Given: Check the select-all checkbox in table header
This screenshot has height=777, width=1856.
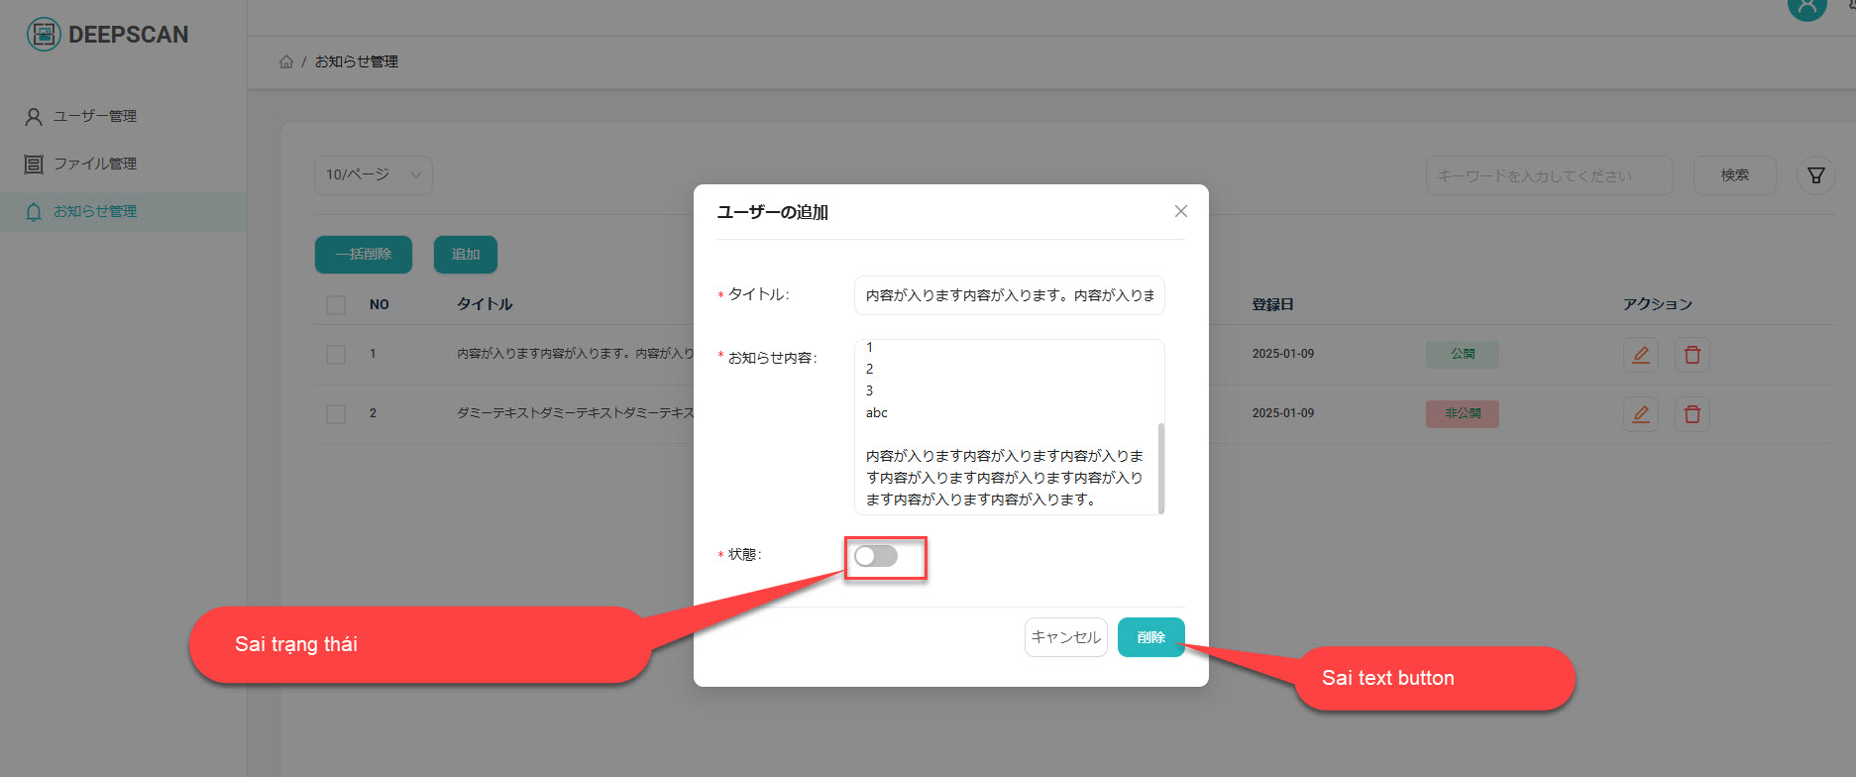Looking at the screenshot, I should [x=336, y=304].
